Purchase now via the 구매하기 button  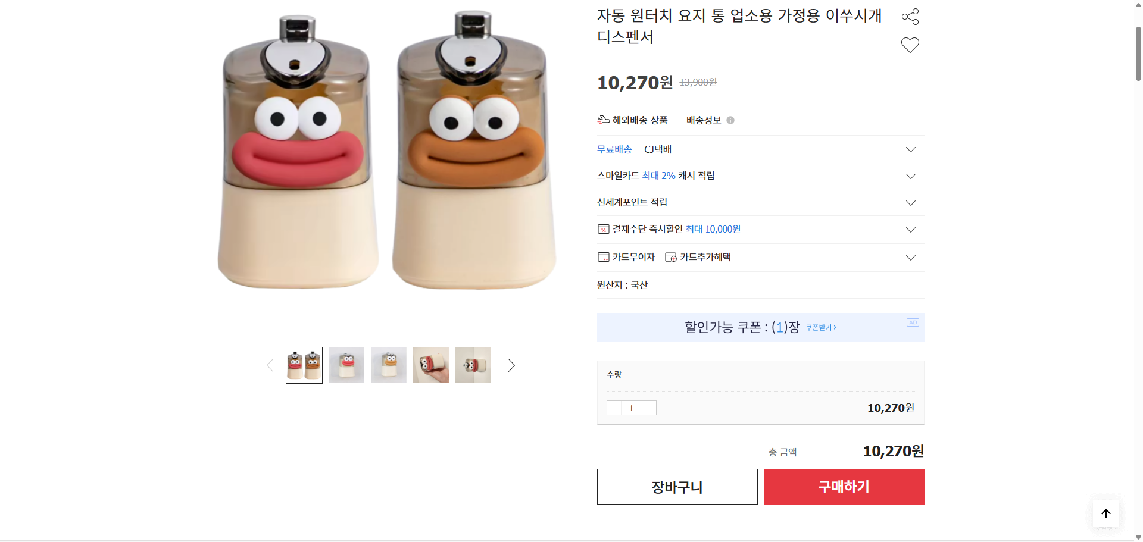[x=843, y=486]
